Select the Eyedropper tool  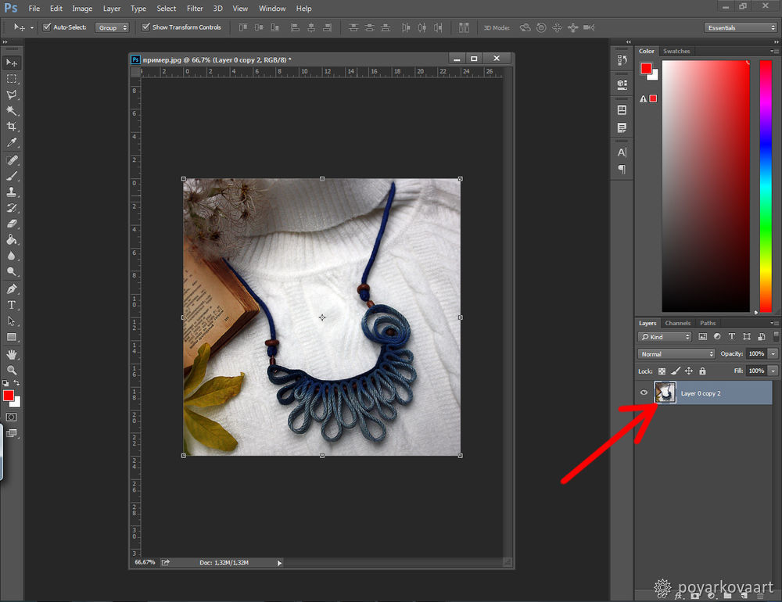(12, 143)
